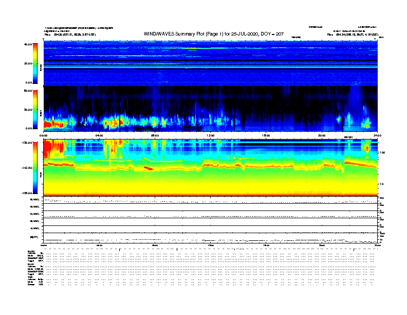The image size is (407, 315).
Task: Click the RAD2 color scale bar
Action: [x=35, y=63]
